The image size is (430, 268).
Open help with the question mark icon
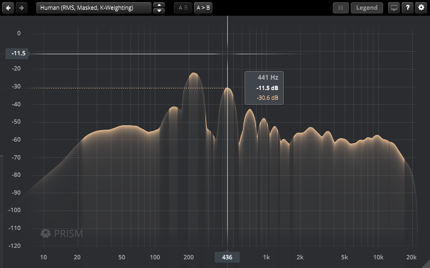coord(407,8)
